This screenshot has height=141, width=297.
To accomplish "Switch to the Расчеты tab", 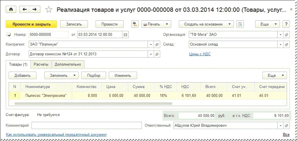I will click(x=41, y=64).
